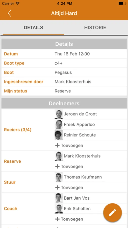Select the Details tab
Image resolution: width=128 pixels, height=228 pixels.
coord(33,28)
